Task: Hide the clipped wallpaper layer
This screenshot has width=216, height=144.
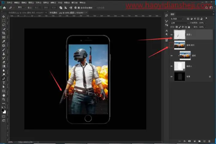Action: point(172,56)
